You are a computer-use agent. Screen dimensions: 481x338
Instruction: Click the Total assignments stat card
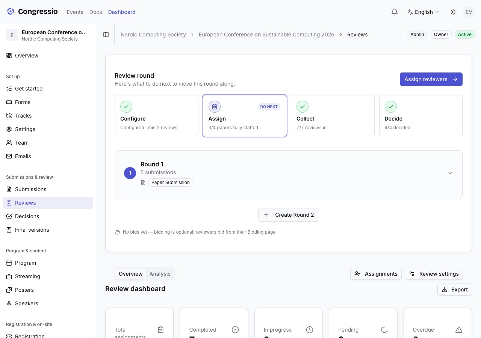[139, 323]
